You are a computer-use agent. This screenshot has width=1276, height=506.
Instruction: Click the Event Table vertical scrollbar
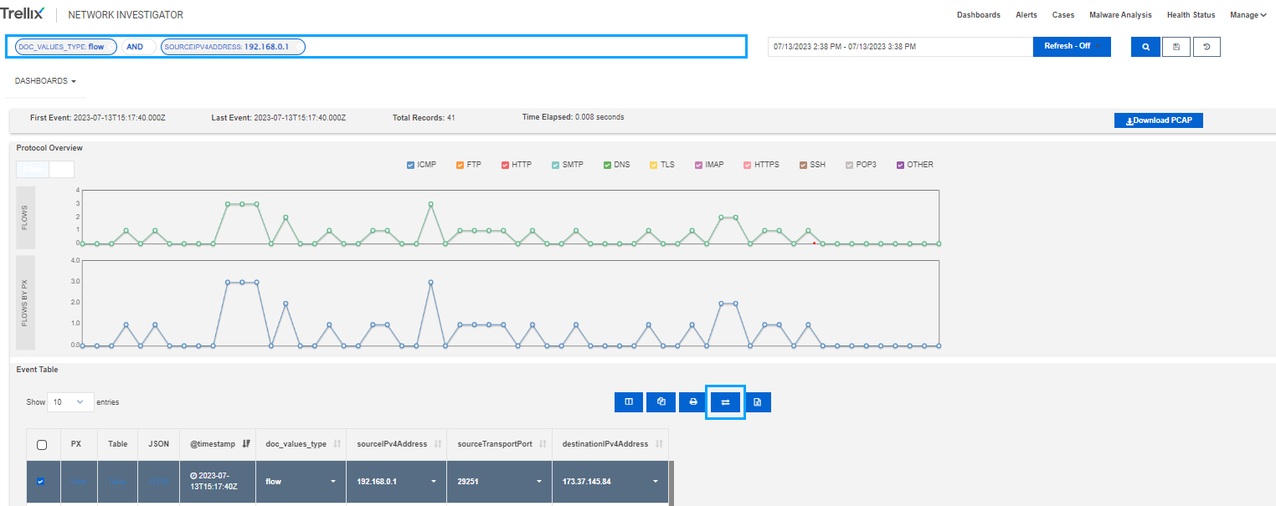(x=671, y=483)
